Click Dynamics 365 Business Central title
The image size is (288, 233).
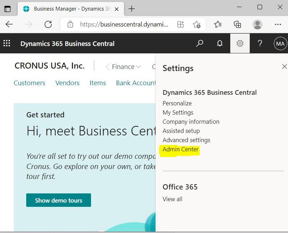coord(67,43)
